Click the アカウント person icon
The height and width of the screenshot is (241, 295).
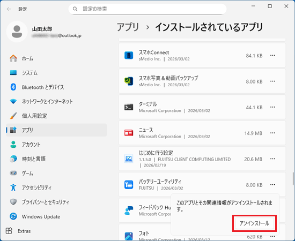pos(13,145)
